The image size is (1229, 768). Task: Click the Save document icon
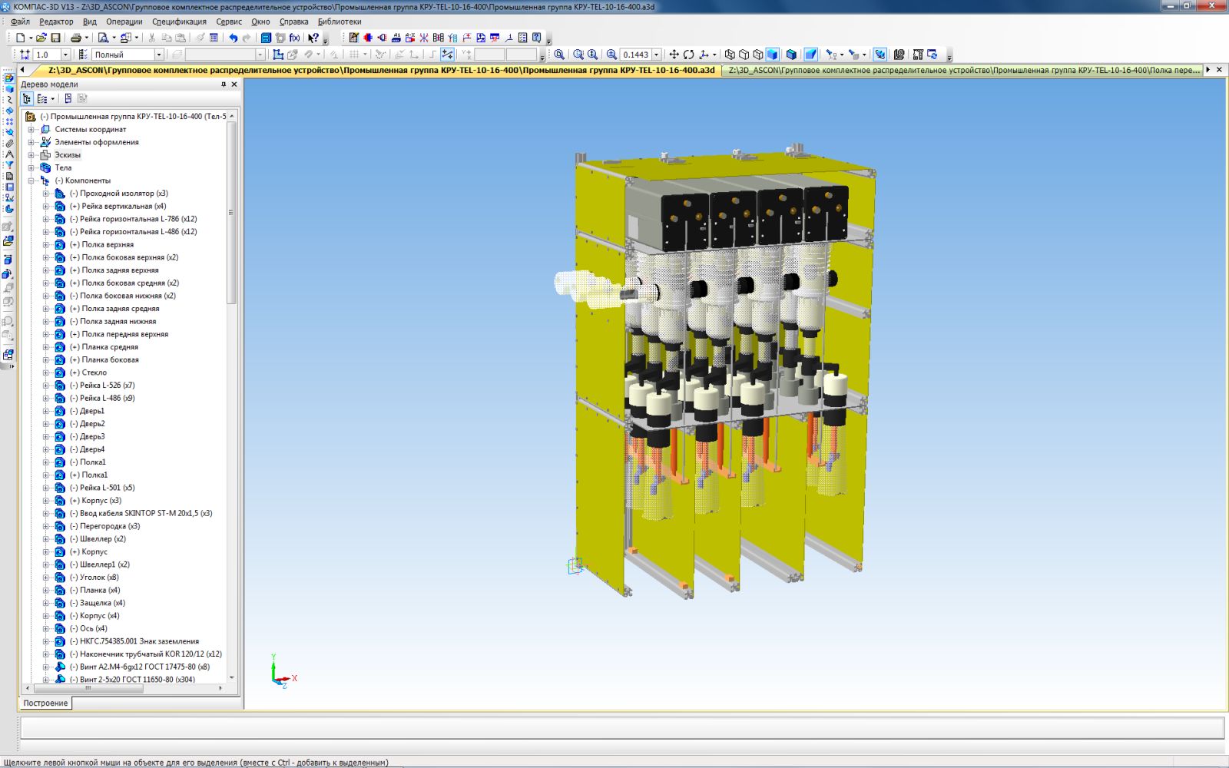[55, 38]
